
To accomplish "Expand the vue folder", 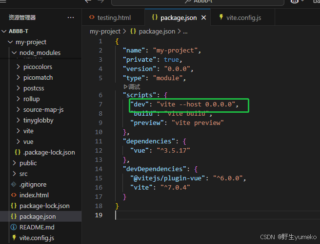I will (x=18, y=141).
